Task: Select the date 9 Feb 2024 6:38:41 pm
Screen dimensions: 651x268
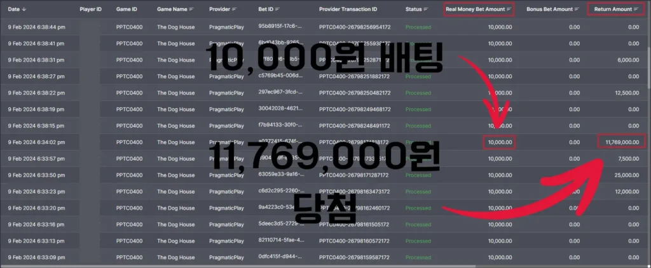Action: (36, 44)
